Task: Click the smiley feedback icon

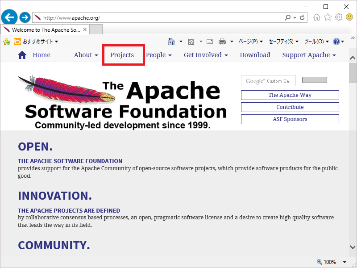Action: 349,17
